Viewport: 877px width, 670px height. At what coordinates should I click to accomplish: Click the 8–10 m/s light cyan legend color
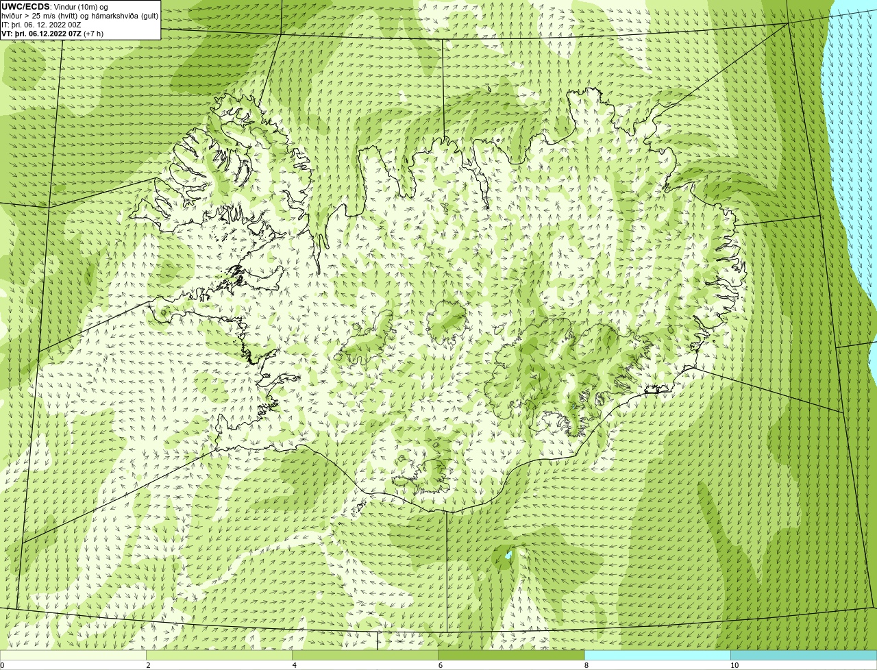pos(658,656)
